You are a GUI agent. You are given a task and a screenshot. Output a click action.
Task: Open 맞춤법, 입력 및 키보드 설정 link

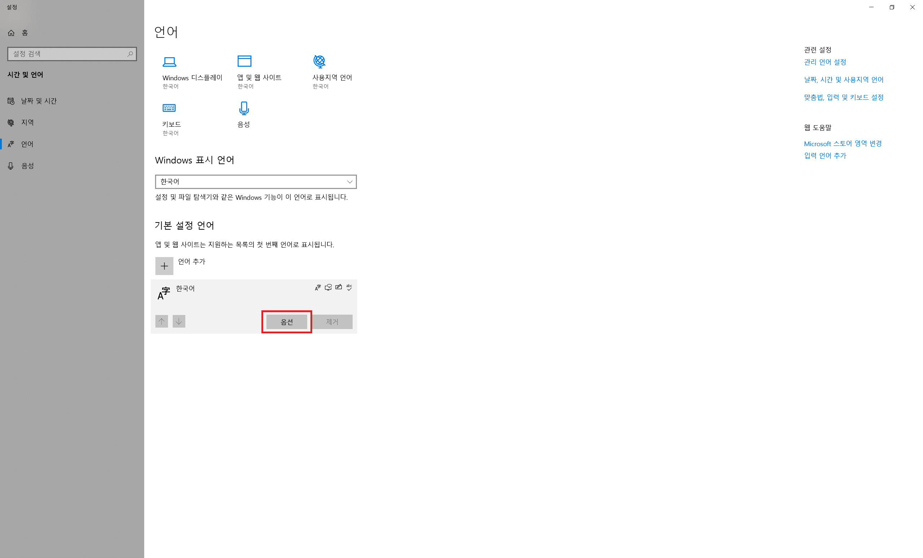[843, 97]
